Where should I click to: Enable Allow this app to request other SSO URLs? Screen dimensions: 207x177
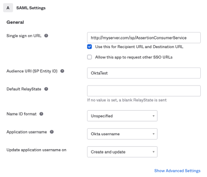point(90,57)
